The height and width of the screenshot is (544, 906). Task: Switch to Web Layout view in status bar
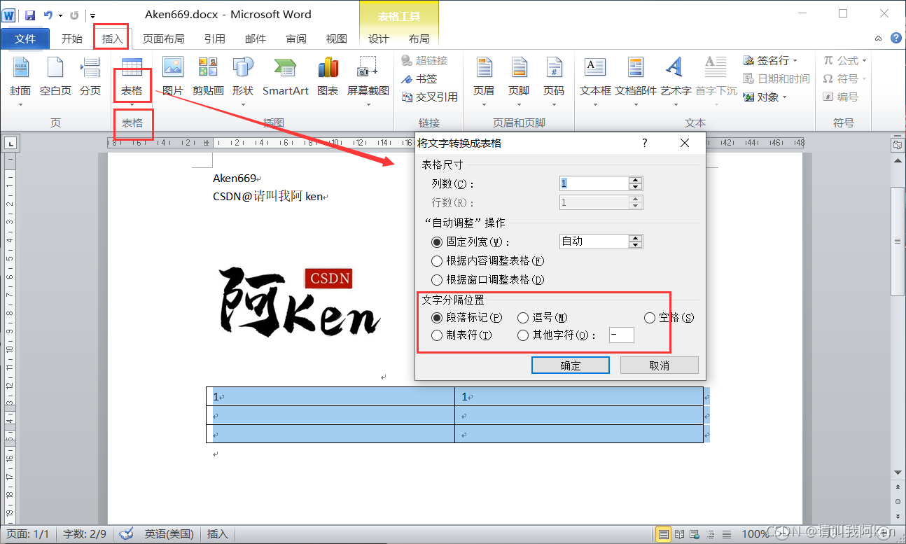coord(693,534)
